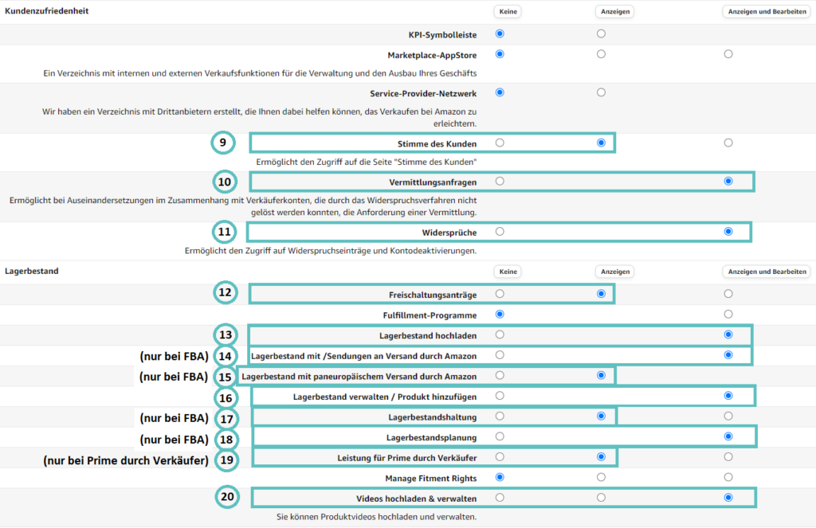The width and height of the screenshot is (816, 528).
Task: Select Keine for Stimme des Kunden
Action: point(500,143)
